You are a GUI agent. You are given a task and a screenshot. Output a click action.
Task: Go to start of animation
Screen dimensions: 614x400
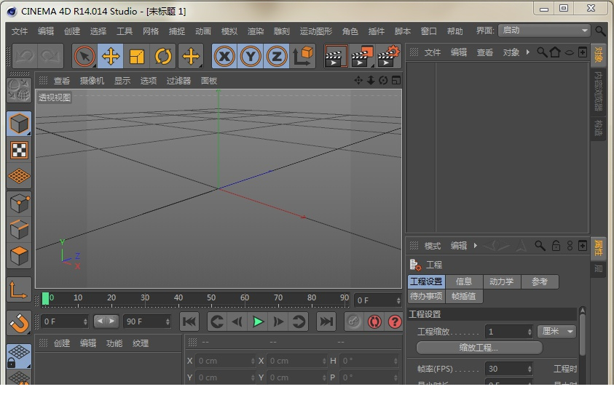click(x=189, y=321)
